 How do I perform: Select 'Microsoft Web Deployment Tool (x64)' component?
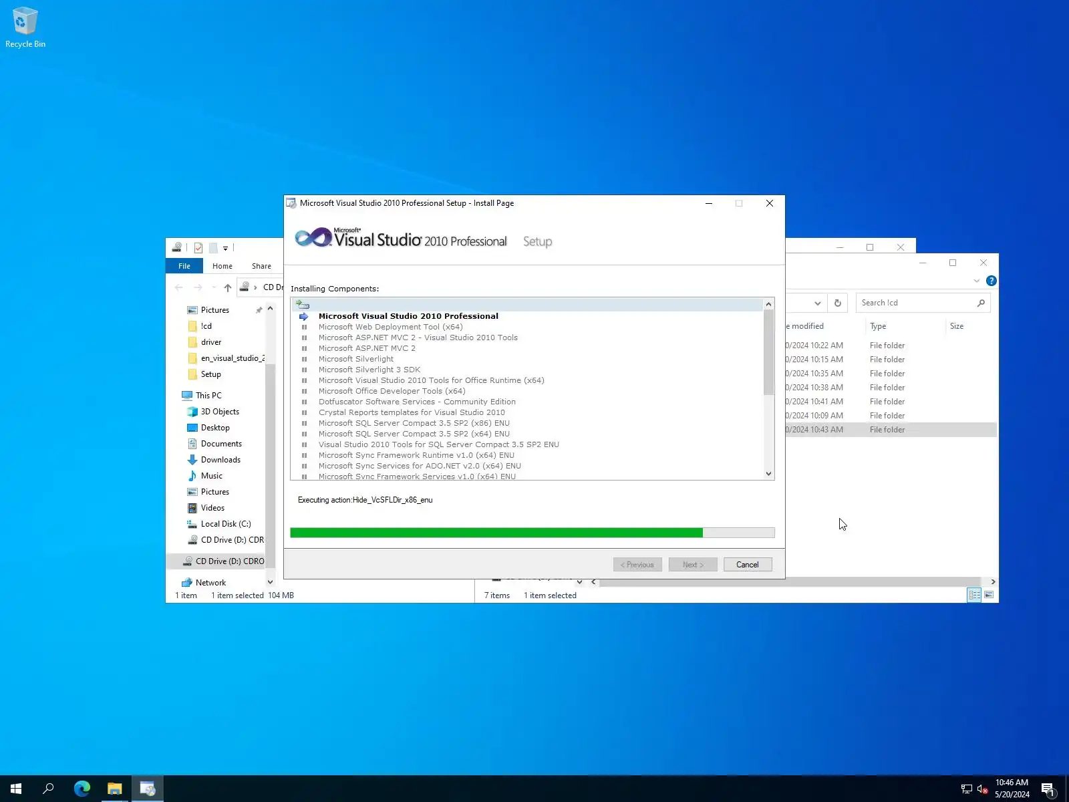coord(390,327)
